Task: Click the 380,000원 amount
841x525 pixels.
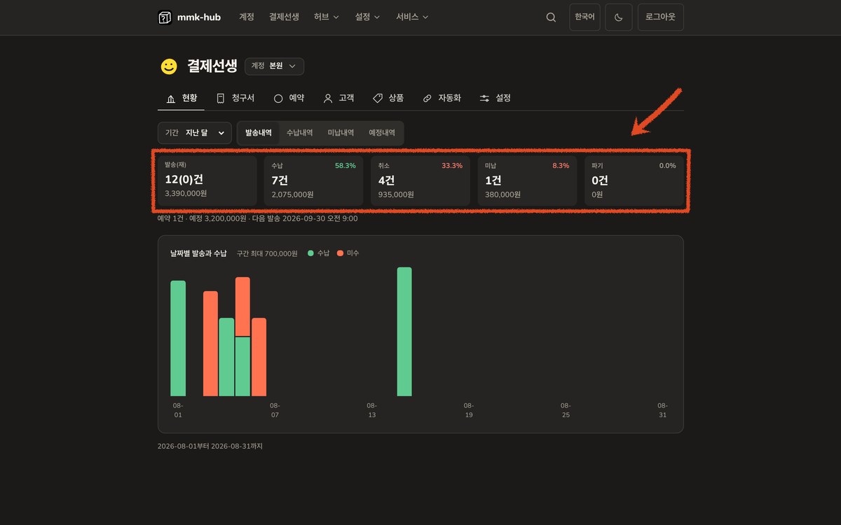Action: (x=502, y=194)
